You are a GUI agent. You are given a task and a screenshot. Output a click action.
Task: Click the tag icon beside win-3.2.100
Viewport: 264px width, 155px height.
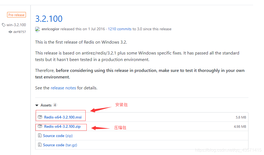click(4, 25)
